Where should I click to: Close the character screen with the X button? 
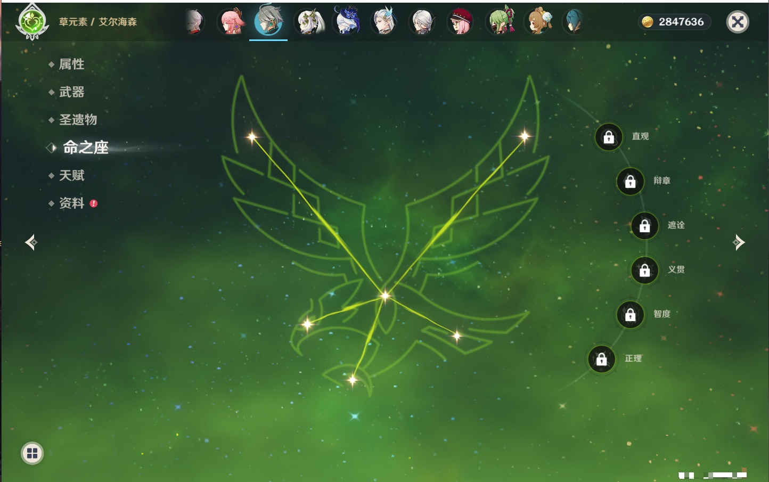pyautogui.click(x=738, y=22)
